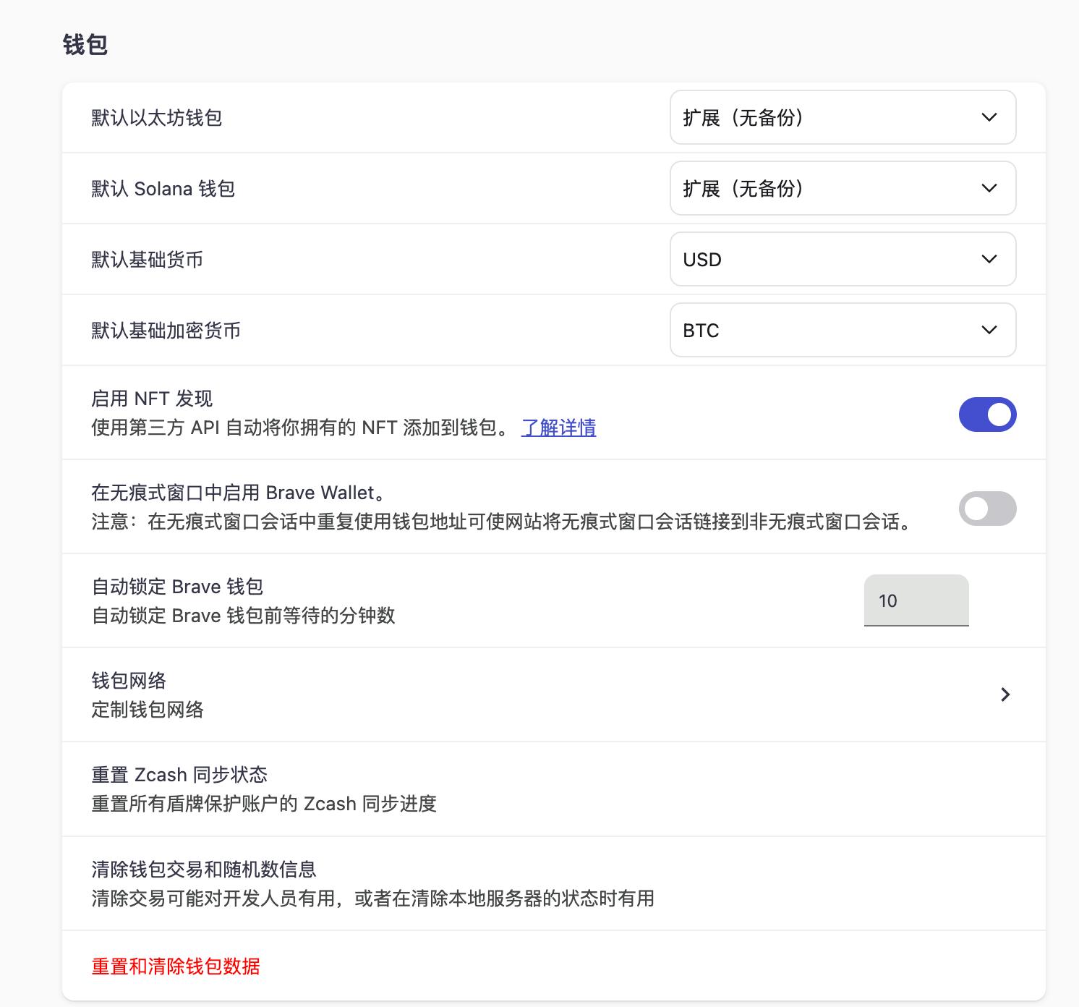The height and width of the screenshot is (1007, 1079).
Task: Disable the 启用 NFT 发现 toggle
Action: tap(987, 415)
